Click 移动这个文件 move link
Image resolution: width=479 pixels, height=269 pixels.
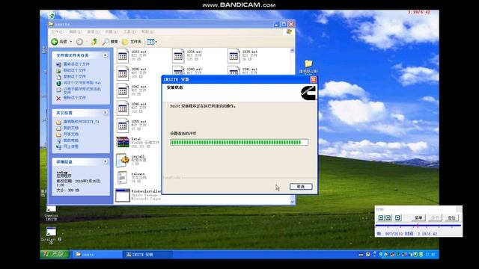(74, 70)
